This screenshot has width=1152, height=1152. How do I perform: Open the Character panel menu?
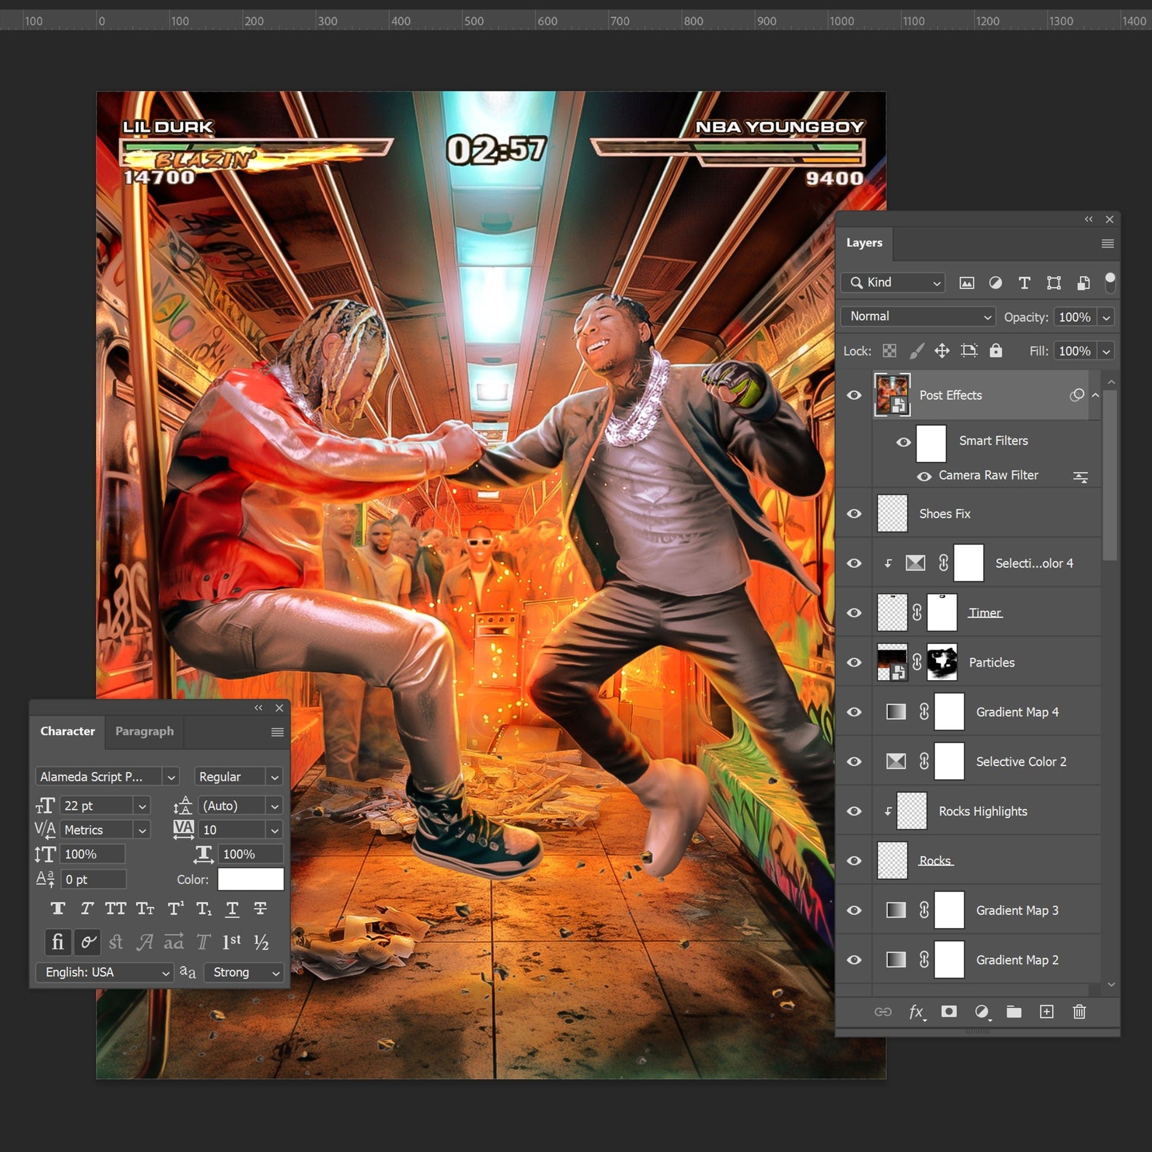[x=277, y=732]
